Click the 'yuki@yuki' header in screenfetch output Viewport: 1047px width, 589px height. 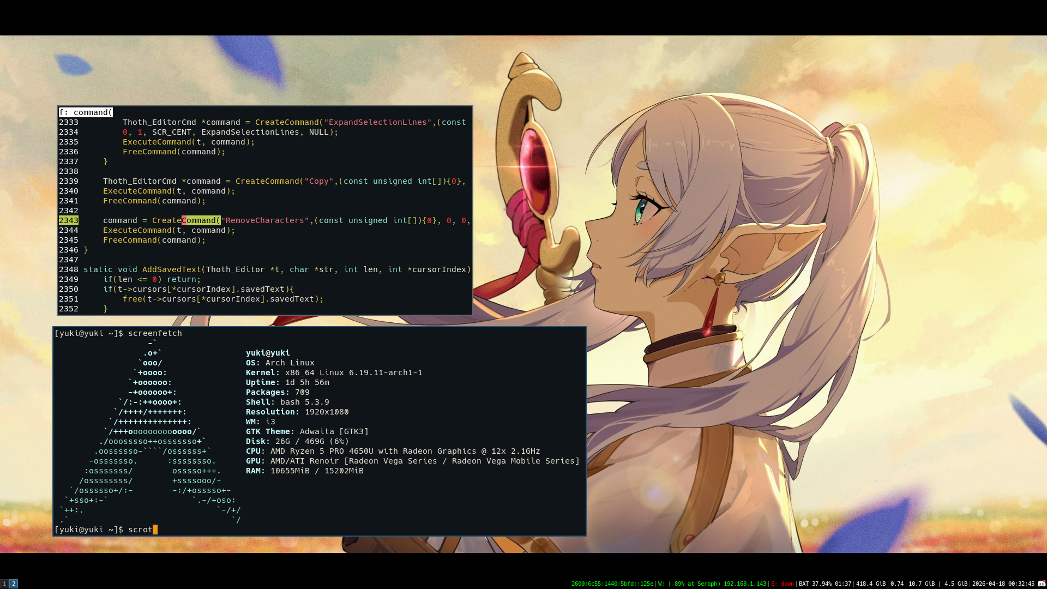268,353
